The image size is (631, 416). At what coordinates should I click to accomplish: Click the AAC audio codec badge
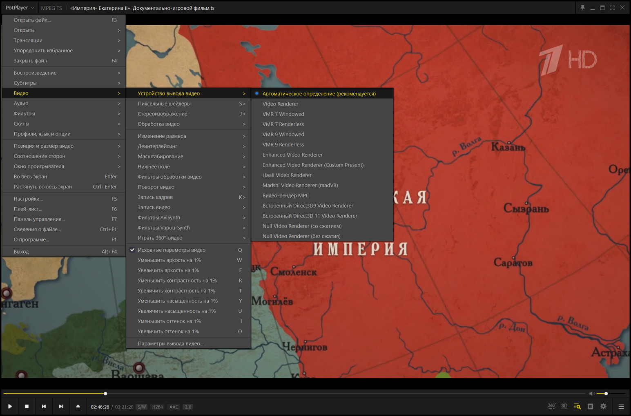pyautogui.click(x=174, y=407)
